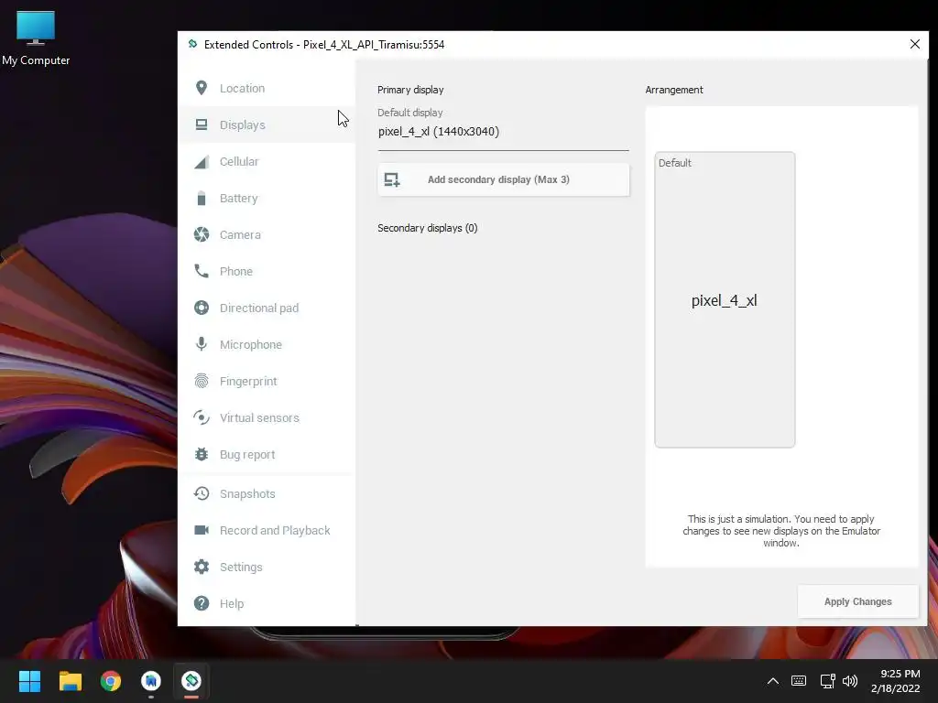The height and width of the screenshot is (703, 938).
Task: Open the Help section
Action: coord(267,603)
